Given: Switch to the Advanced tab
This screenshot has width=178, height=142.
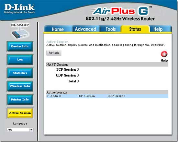Looking at the screenshot, I should (x=85, y=29).
